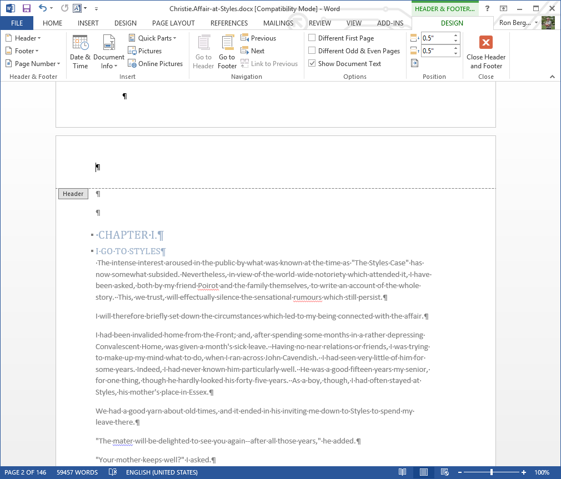Uncheck Show Document Text
This screenshot has height=479, width=561.
tap(312, 64)
